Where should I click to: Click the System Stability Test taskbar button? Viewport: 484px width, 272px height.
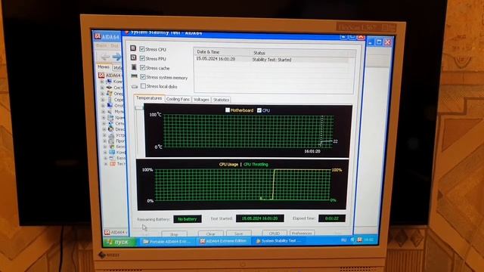(x=278, y=240)
